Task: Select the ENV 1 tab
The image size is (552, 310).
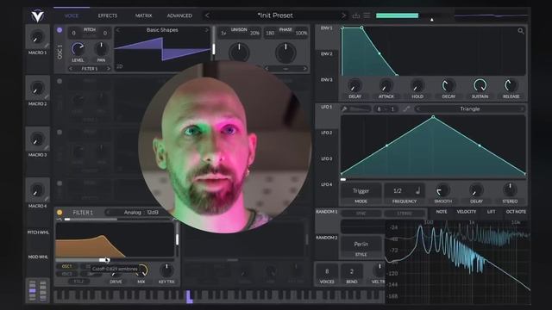Action: click(326, 28)
